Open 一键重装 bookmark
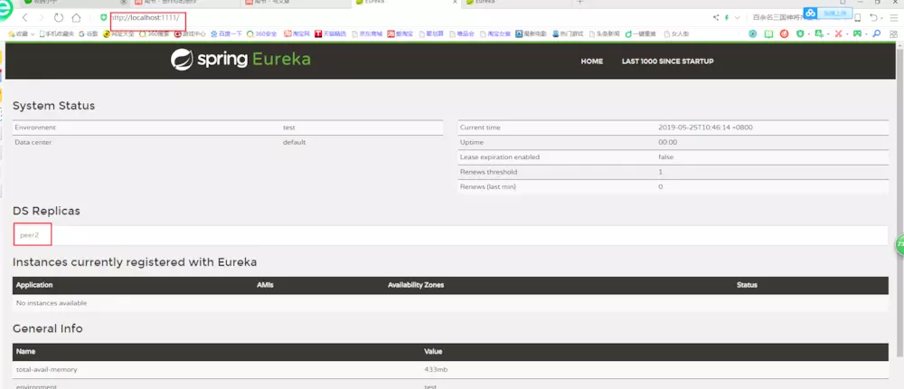Viewport: 904px width, 389px height. tap(642, 34)
